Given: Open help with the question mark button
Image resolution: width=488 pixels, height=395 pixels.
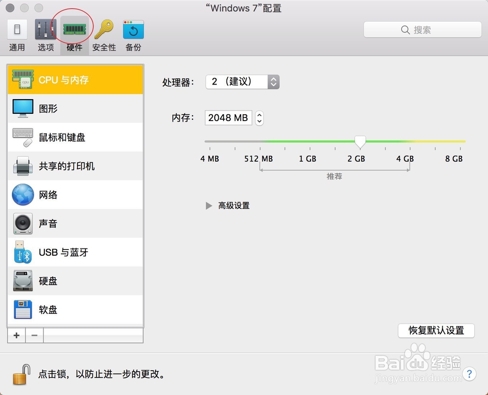Looking at the screenshot, I should click(x=469, y=374).
